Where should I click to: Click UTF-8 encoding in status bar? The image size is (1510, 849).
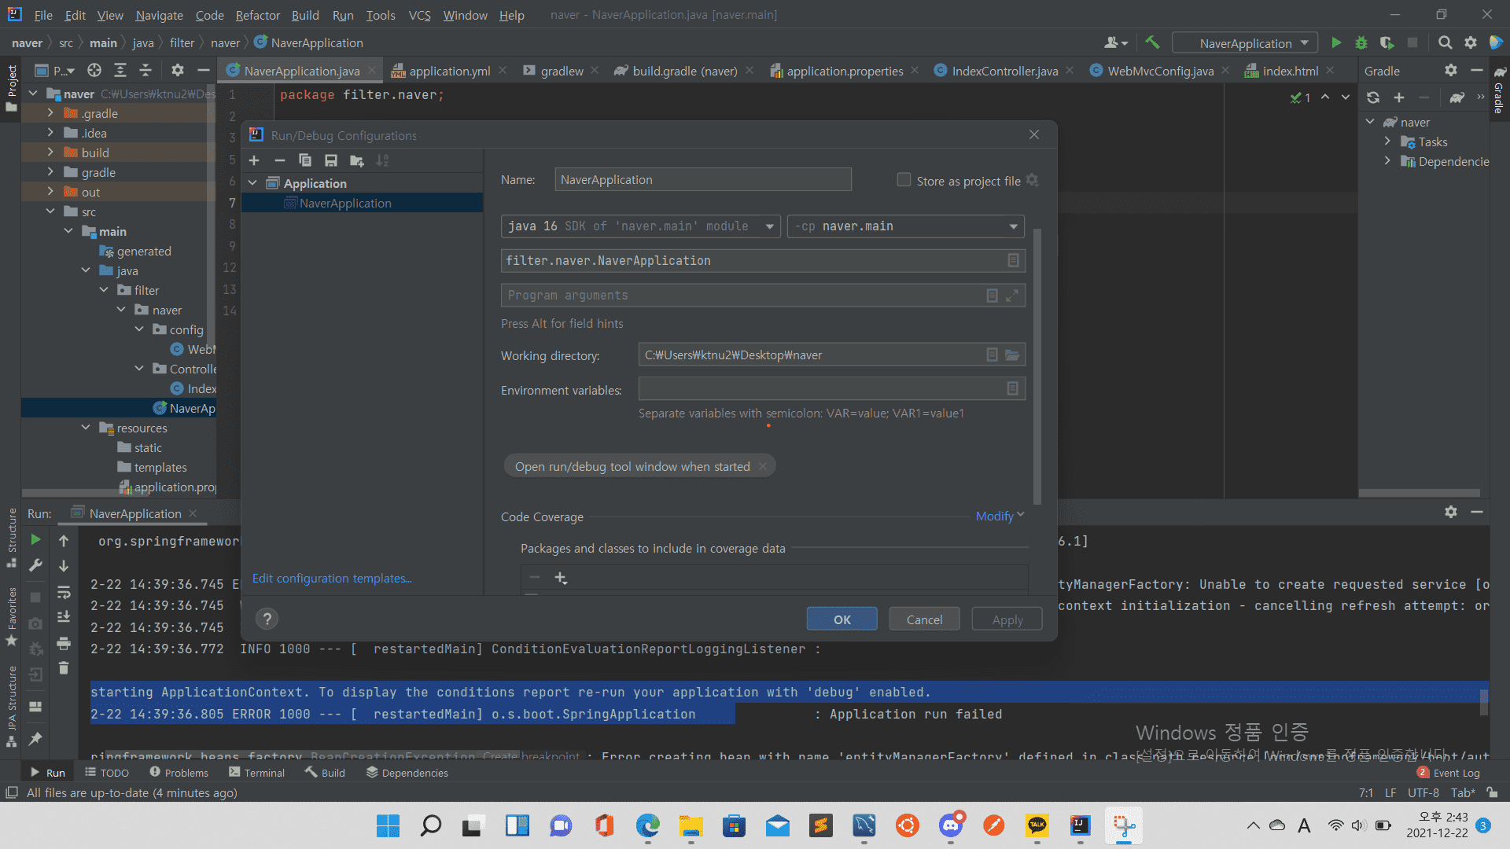pyautogui.click(x=1423, y=792)
